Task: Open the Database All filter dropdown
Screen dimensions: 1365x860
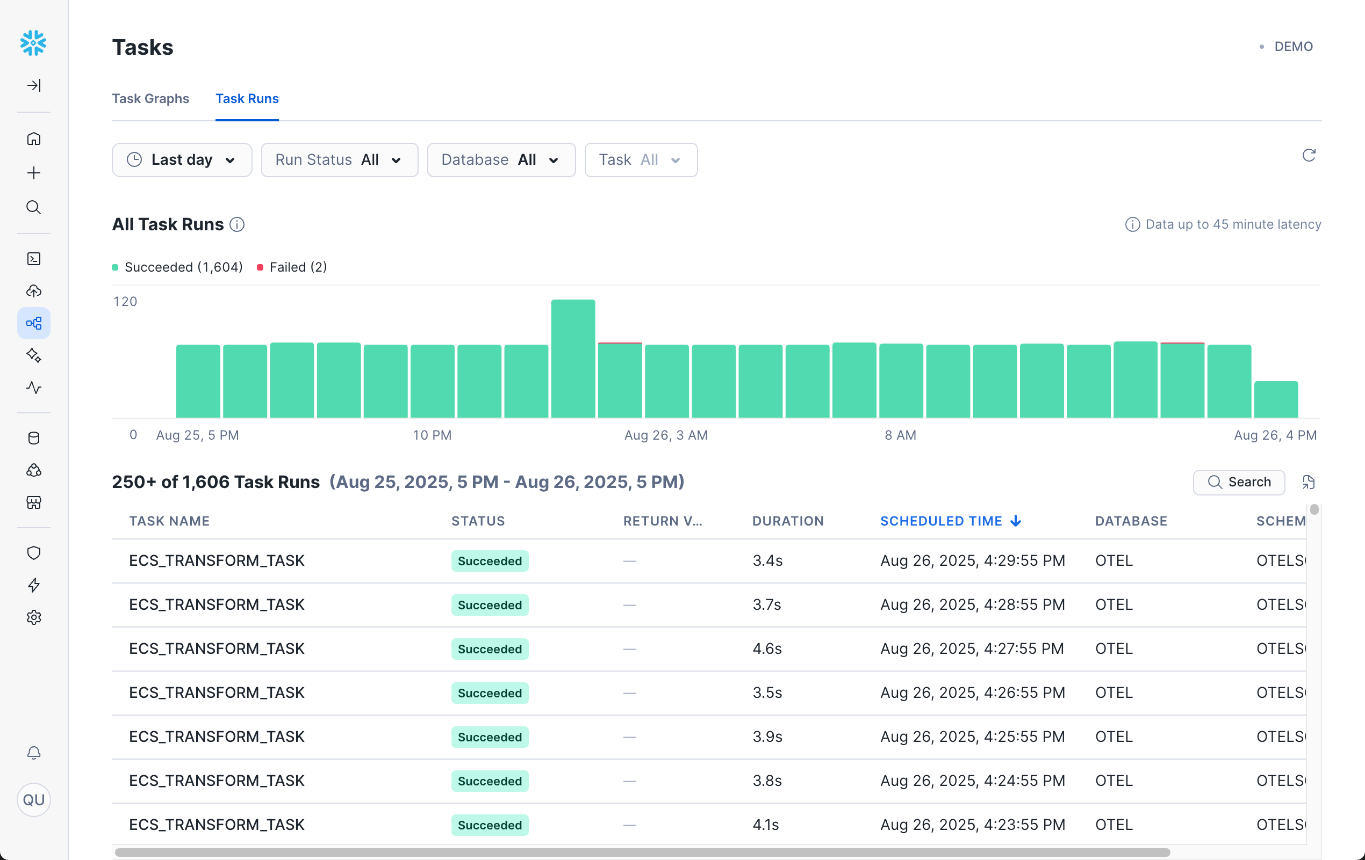Action: [x=500, y=159]
